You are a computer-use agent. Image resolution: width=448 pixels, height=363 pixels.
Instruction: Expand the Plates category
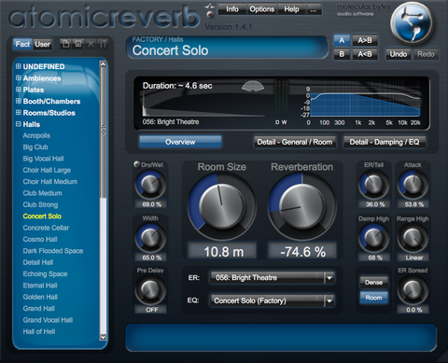point(19,90)
